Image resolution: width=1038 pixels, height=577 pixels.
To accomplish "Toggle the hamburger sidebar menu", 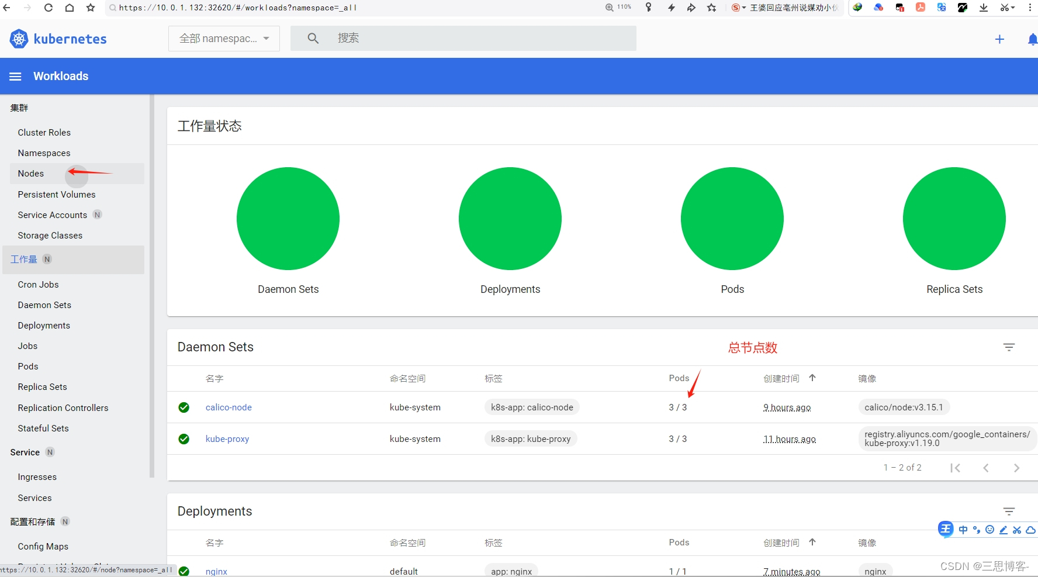I will coord(16,77).
